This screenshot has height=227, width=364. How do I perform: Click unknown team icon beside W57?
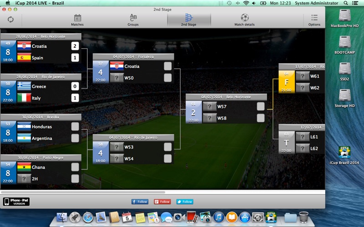click(x=210, y=106)
